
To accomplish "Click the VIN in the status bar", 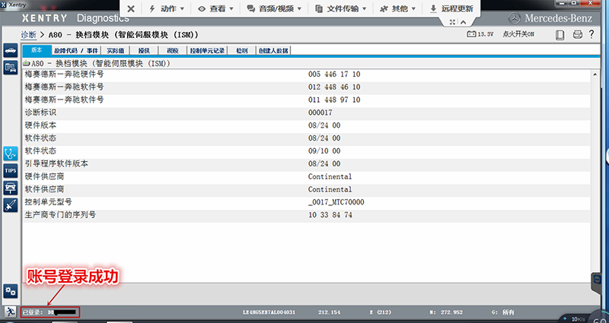I will 269,312.
